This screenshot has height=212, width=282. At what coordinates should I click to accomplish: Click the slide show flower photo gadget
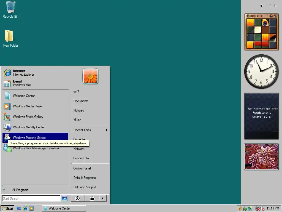pos(261,157)
